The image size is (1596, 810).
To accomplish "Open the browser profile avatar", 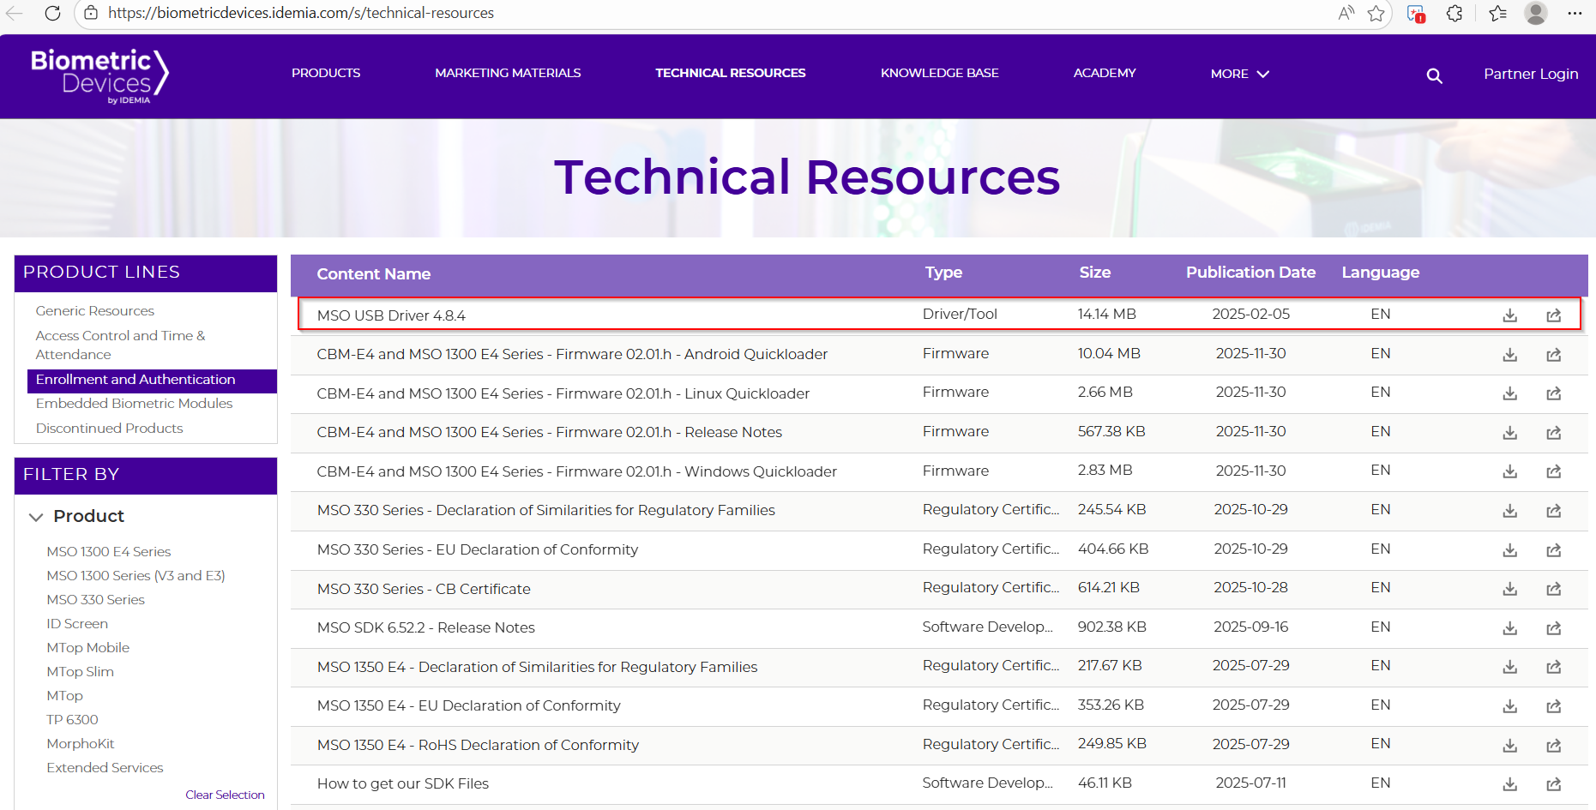I will (1536, 13).
